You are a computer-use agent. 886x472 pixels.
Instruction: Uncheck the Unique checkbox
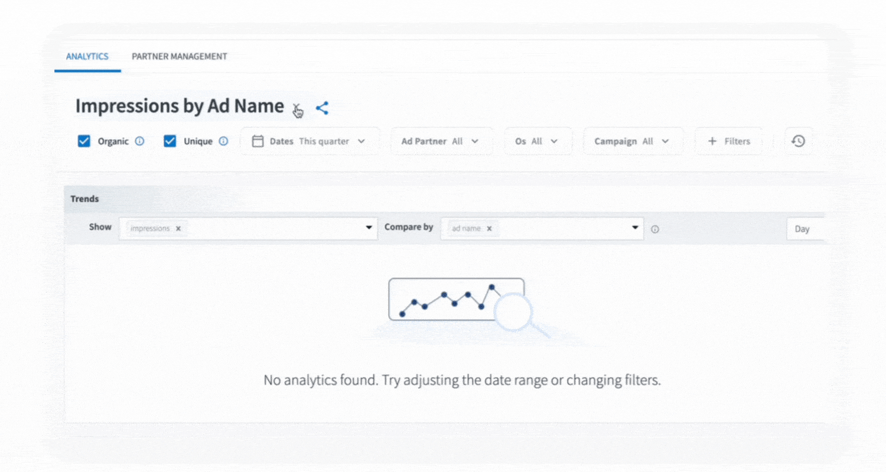[170, 141]
